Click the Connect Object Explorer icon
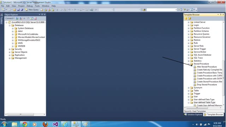 click(17, 18)
